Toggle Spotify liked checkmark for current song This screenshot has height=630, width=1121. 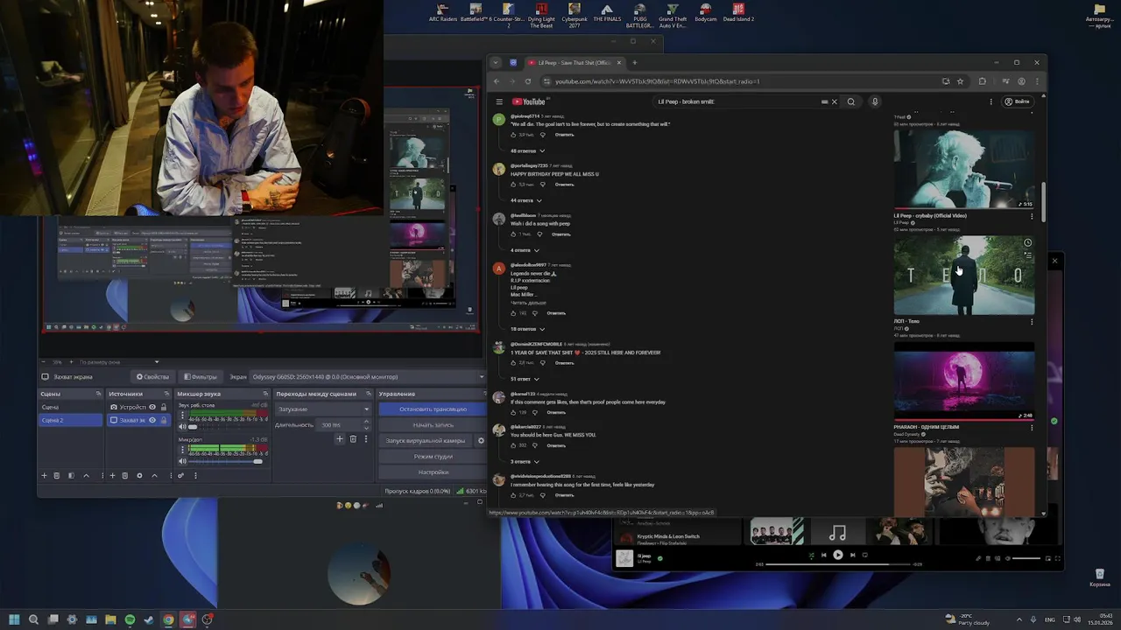point(660,557)
